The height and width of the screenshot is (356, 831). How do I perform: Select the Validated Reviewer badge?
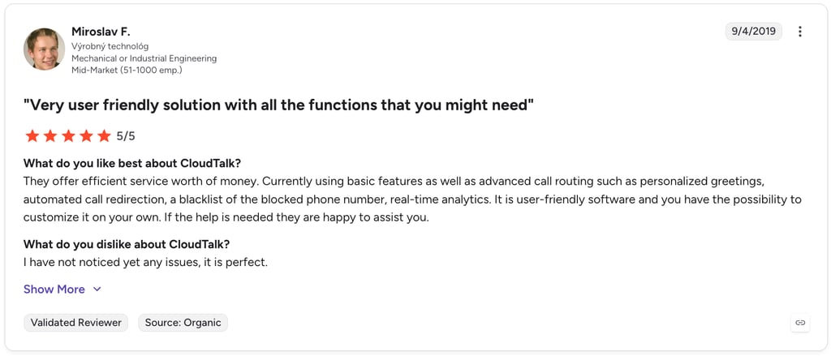75,323
